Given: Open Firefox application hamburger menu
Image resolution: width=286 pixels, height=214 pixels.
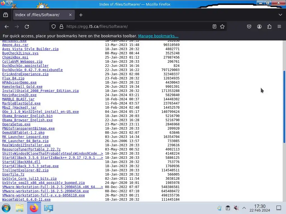Looking at the screenshot, I should [x=279, y=26].
